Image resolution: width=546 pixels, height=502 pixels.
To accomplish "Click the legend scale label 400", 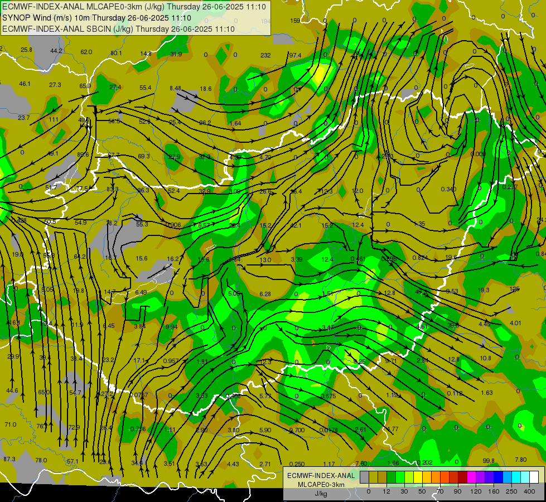I will pos(529,491).
